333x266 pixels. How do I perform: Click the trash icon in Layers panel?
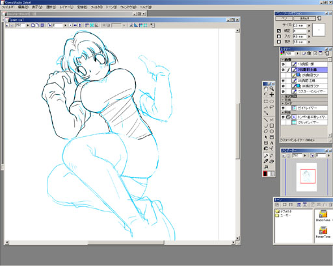coord(309,53)
